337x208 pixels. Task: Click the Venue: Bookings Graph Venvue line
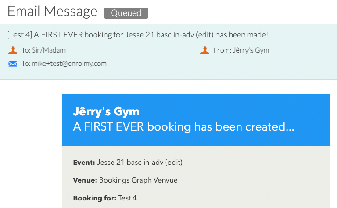pyautogui.click(x=125, y=180)
